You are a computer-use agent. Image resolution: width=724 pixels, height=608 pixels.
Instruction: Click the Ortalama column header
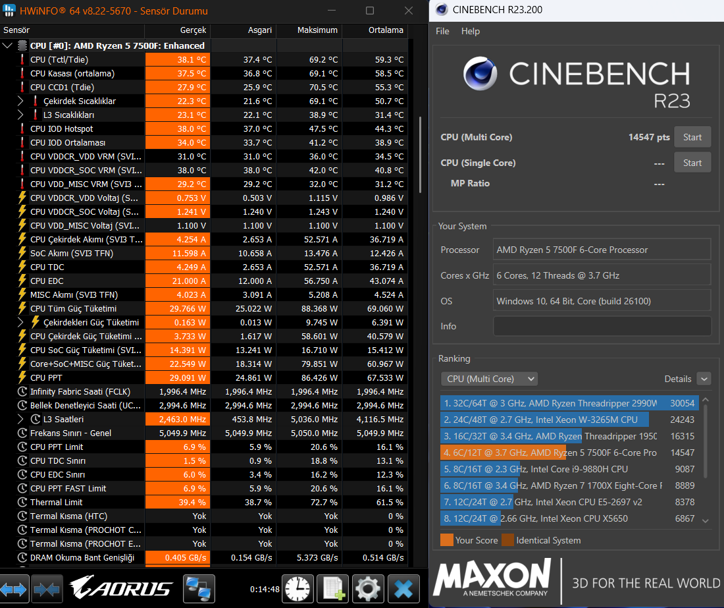click(375, 30)
